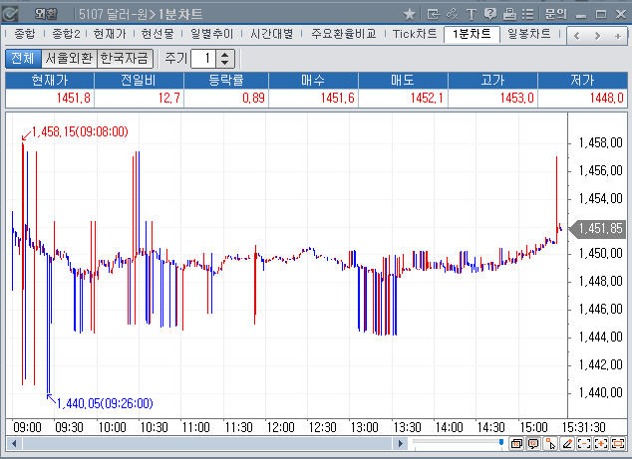The image size is (632, 459).
Task: Toggle the 서울외환 filter button
Action: point(68,59)
